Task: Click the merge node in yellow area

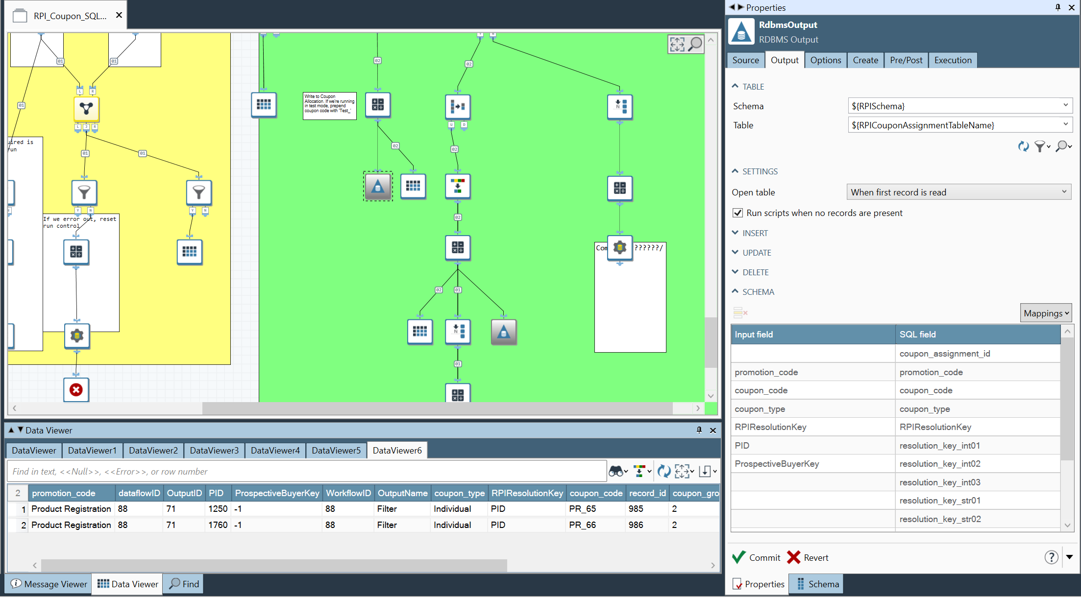Action: [86, 109]
